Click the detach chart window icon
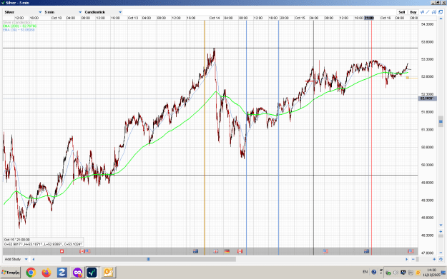This screenshot has width=447, height=279. [441, 12]
